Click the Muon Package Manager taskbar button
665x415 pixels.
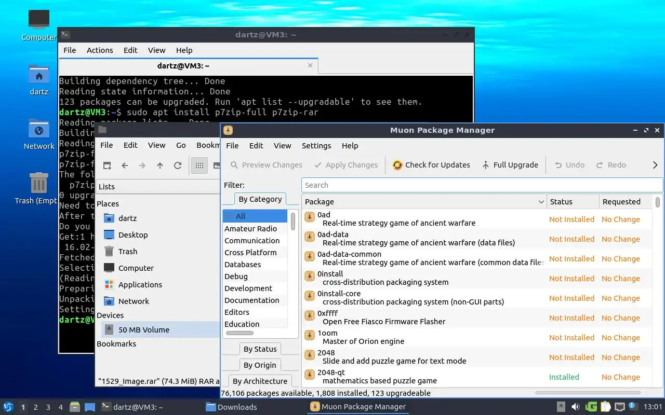pyautogui.click(x=357, y=407)
